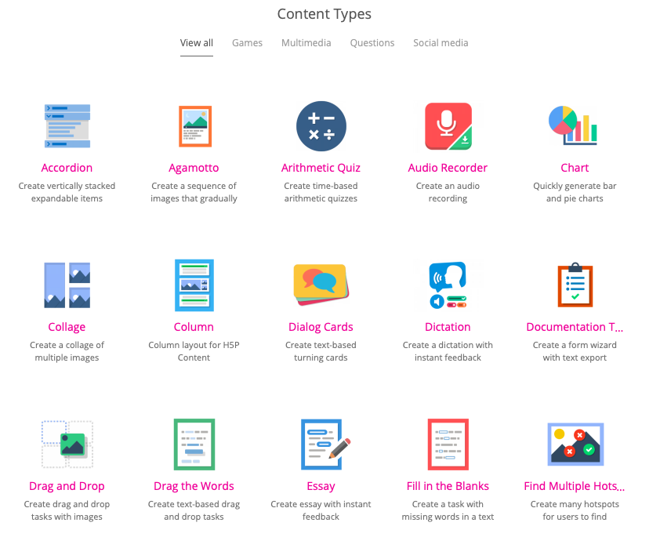Open the Collage icon
This screenshot has width=660, height=537.
tap(67, 285)
